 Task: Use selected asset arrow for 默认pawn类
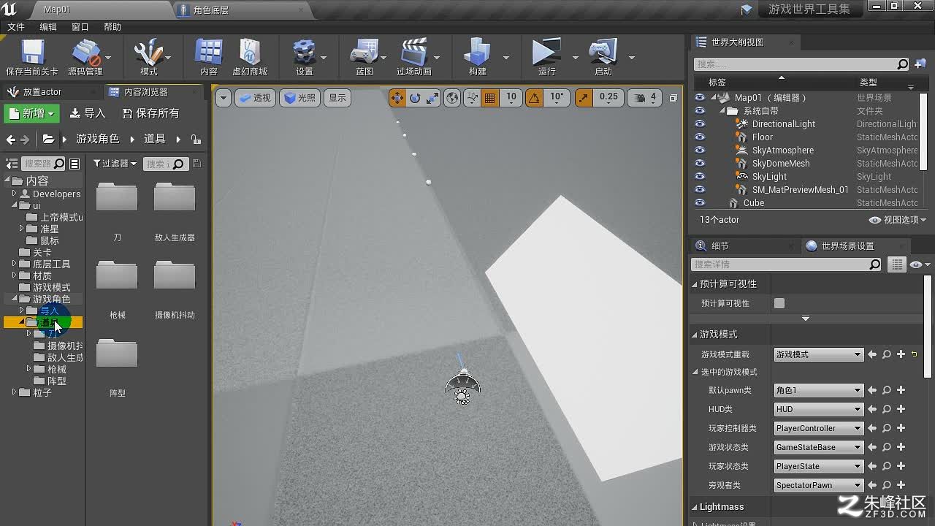(871, 390)
